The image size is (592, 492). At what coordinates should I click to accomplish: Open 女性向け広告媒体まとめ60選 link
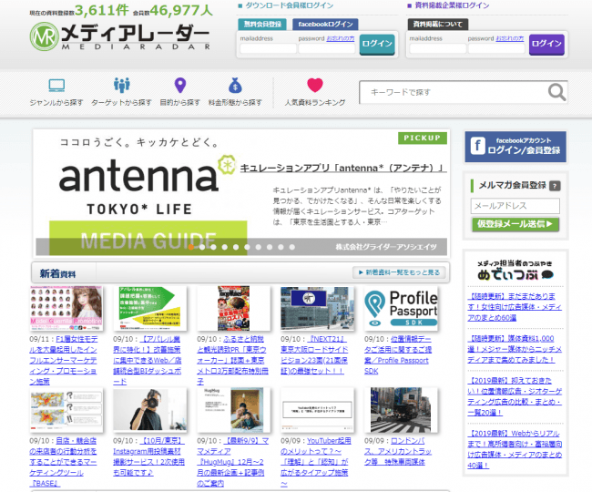(x=515, y=307)
